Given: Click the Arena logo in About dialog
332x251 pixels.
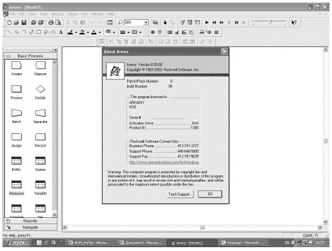Looking at the screenshot, I should 115,71.
